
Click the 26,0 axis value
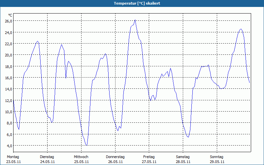click(x=9, y=21)
